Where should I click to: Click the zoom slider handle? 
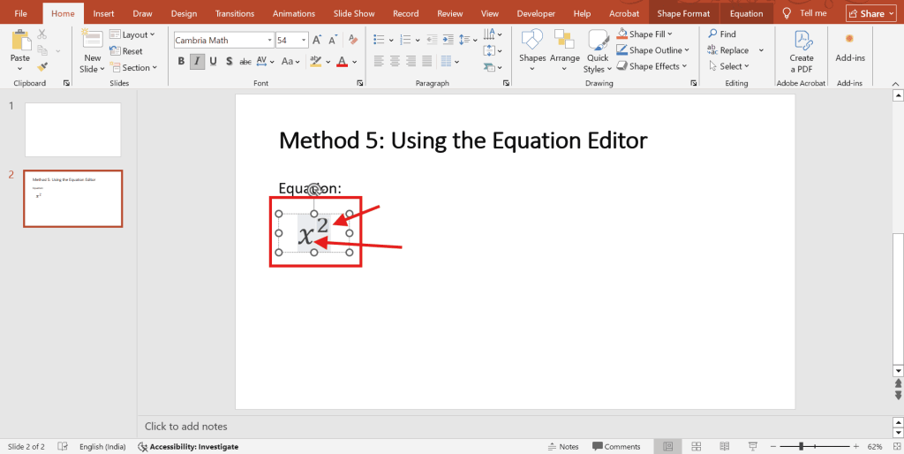coord(802,447)
